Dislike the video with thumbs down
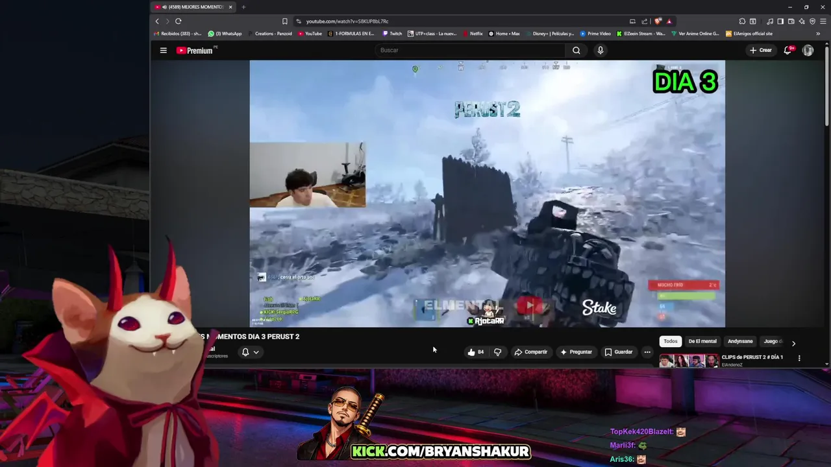 (x=498, y=352)
